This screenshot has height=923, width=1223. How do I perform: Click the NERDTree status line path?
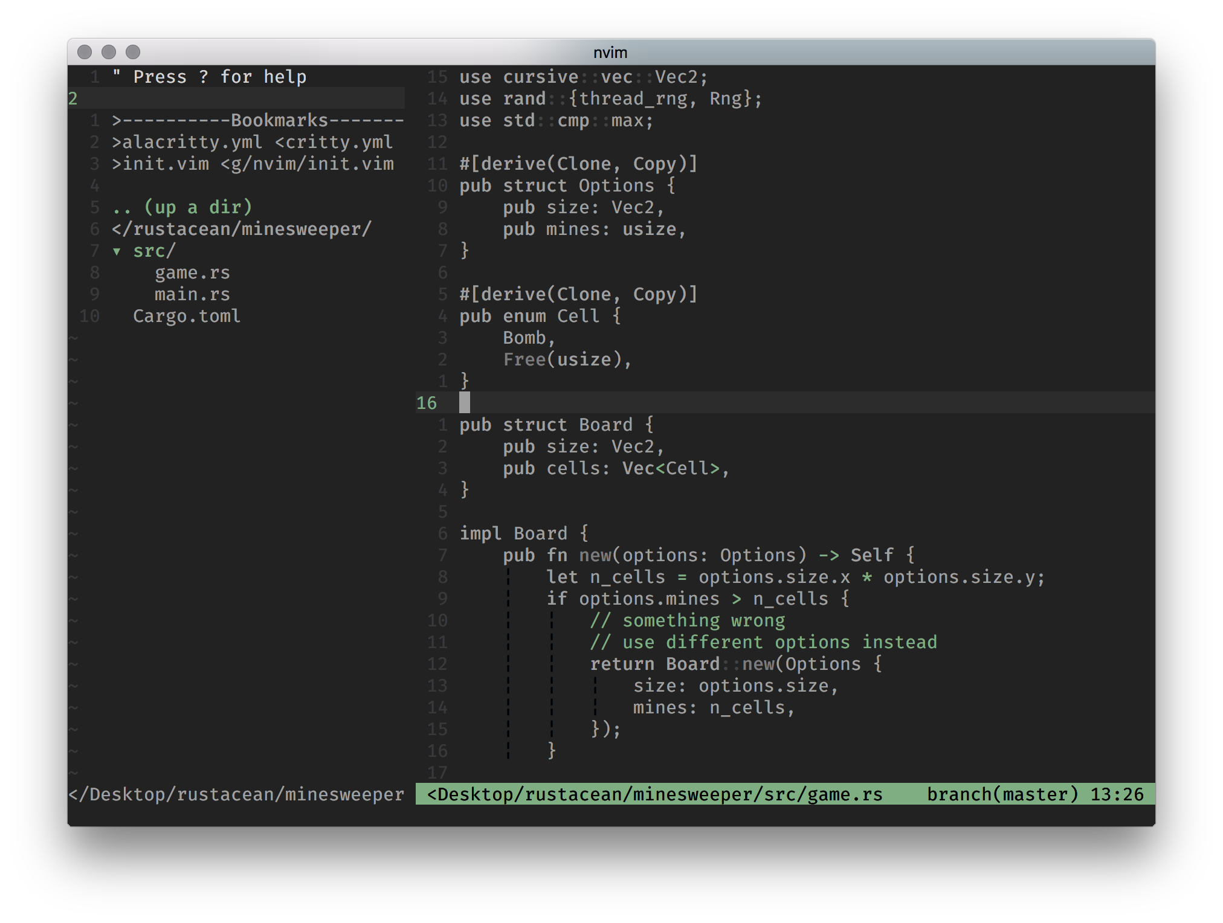[x=236, y=794]
